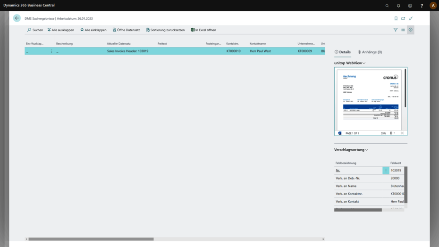
Task: Click the Nr. field label link
Action: 338,170
